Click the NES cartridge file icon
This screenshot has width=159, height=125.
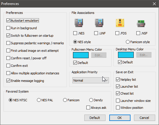click(x=79, y=23)
